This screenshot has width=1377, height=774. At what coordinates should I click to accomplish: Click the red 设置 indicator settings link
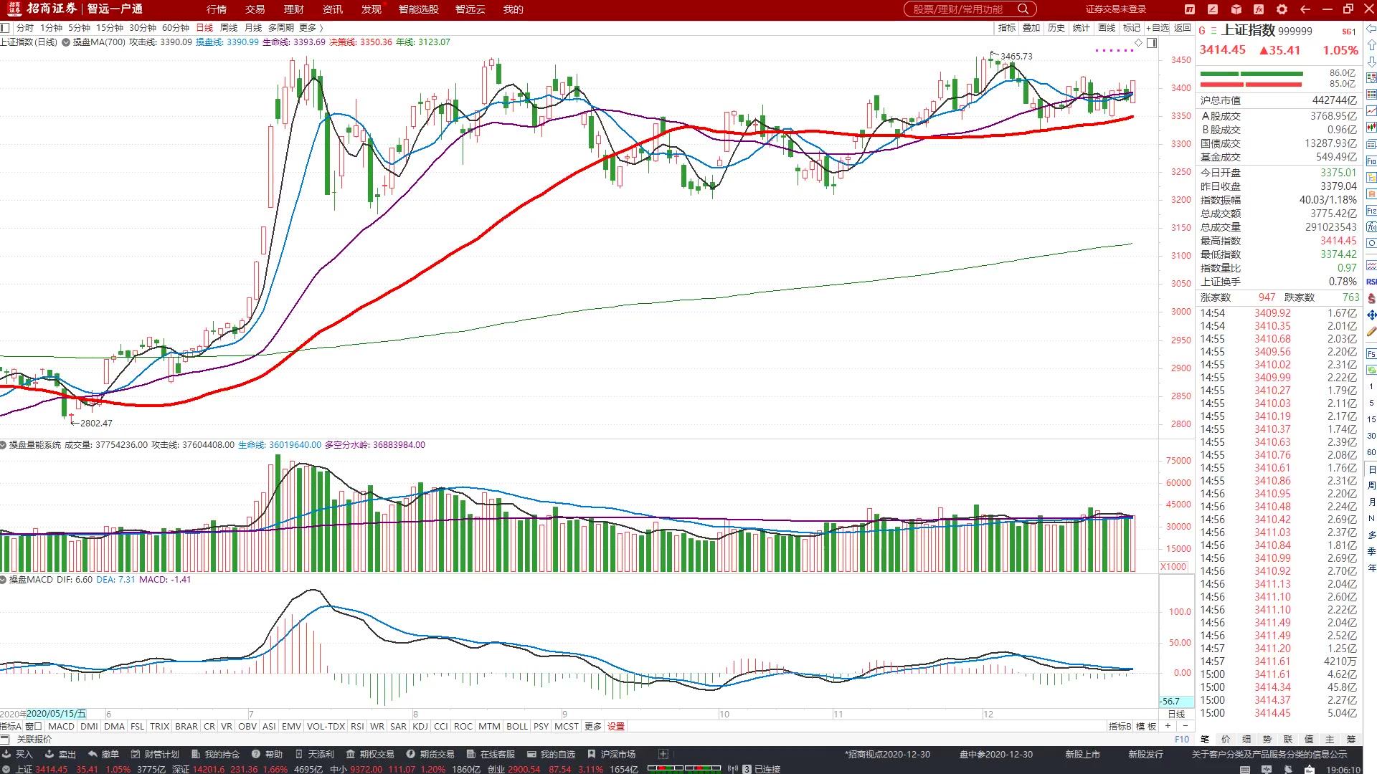616,726
